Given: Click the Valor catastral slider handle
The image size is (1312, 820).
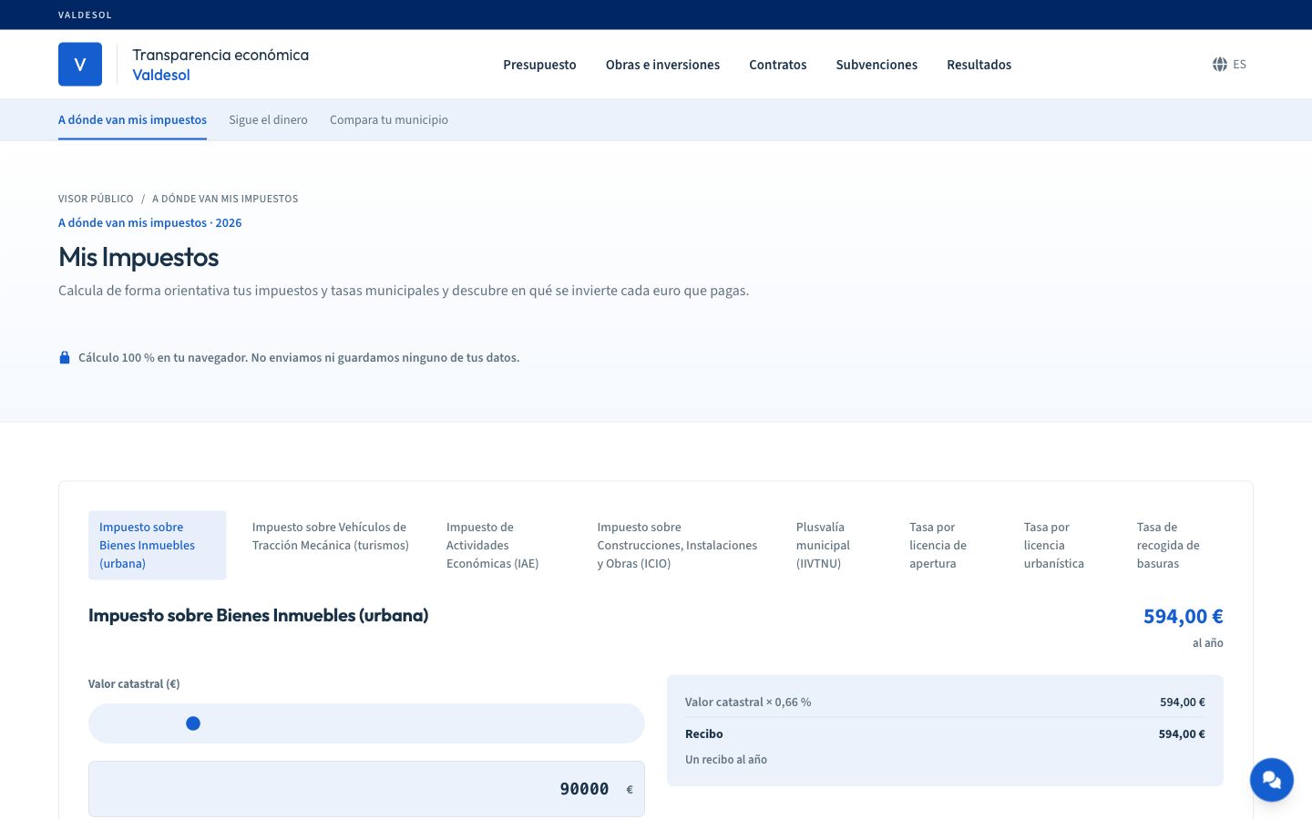Looking at the screenshot, I should (193, 723).
